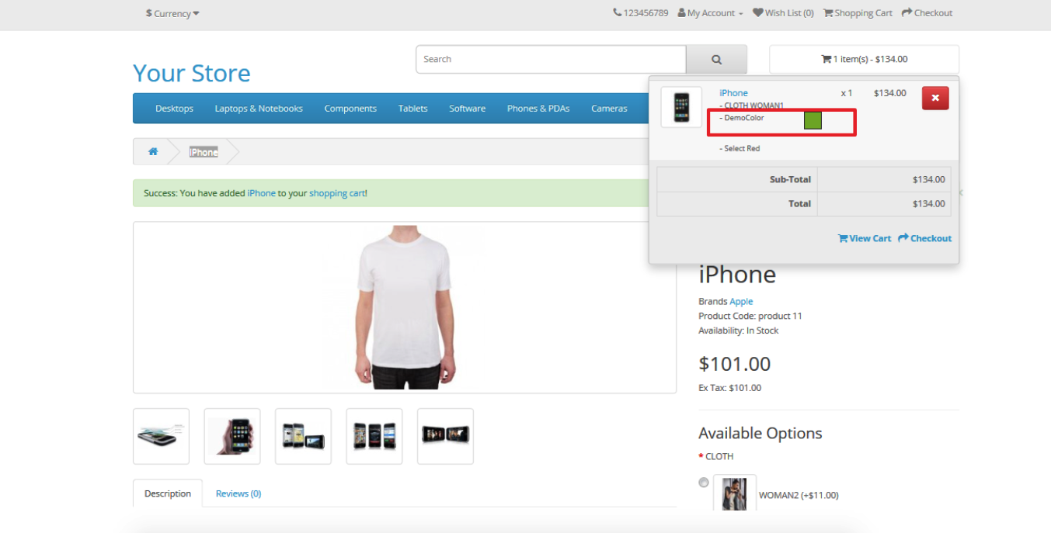
Task: Toggle the cart summary 1 item(s) button
Action: point(864,60)
